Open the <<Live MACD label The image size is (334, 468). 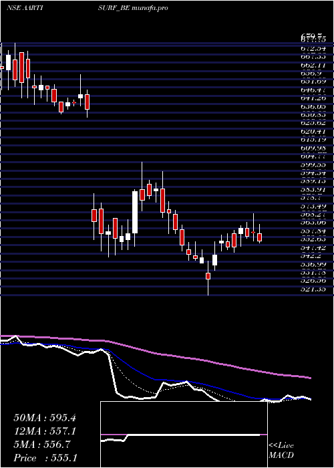pos(281,451)
